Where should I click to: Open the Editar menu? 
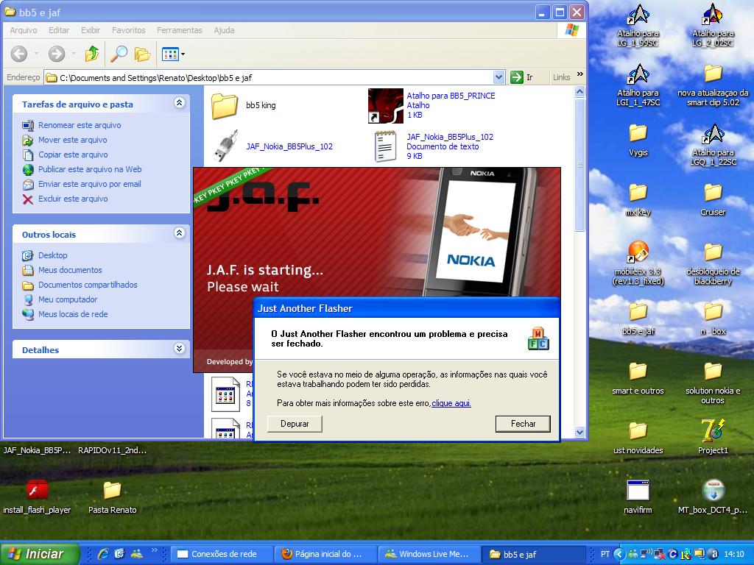[x=59, y=30]
